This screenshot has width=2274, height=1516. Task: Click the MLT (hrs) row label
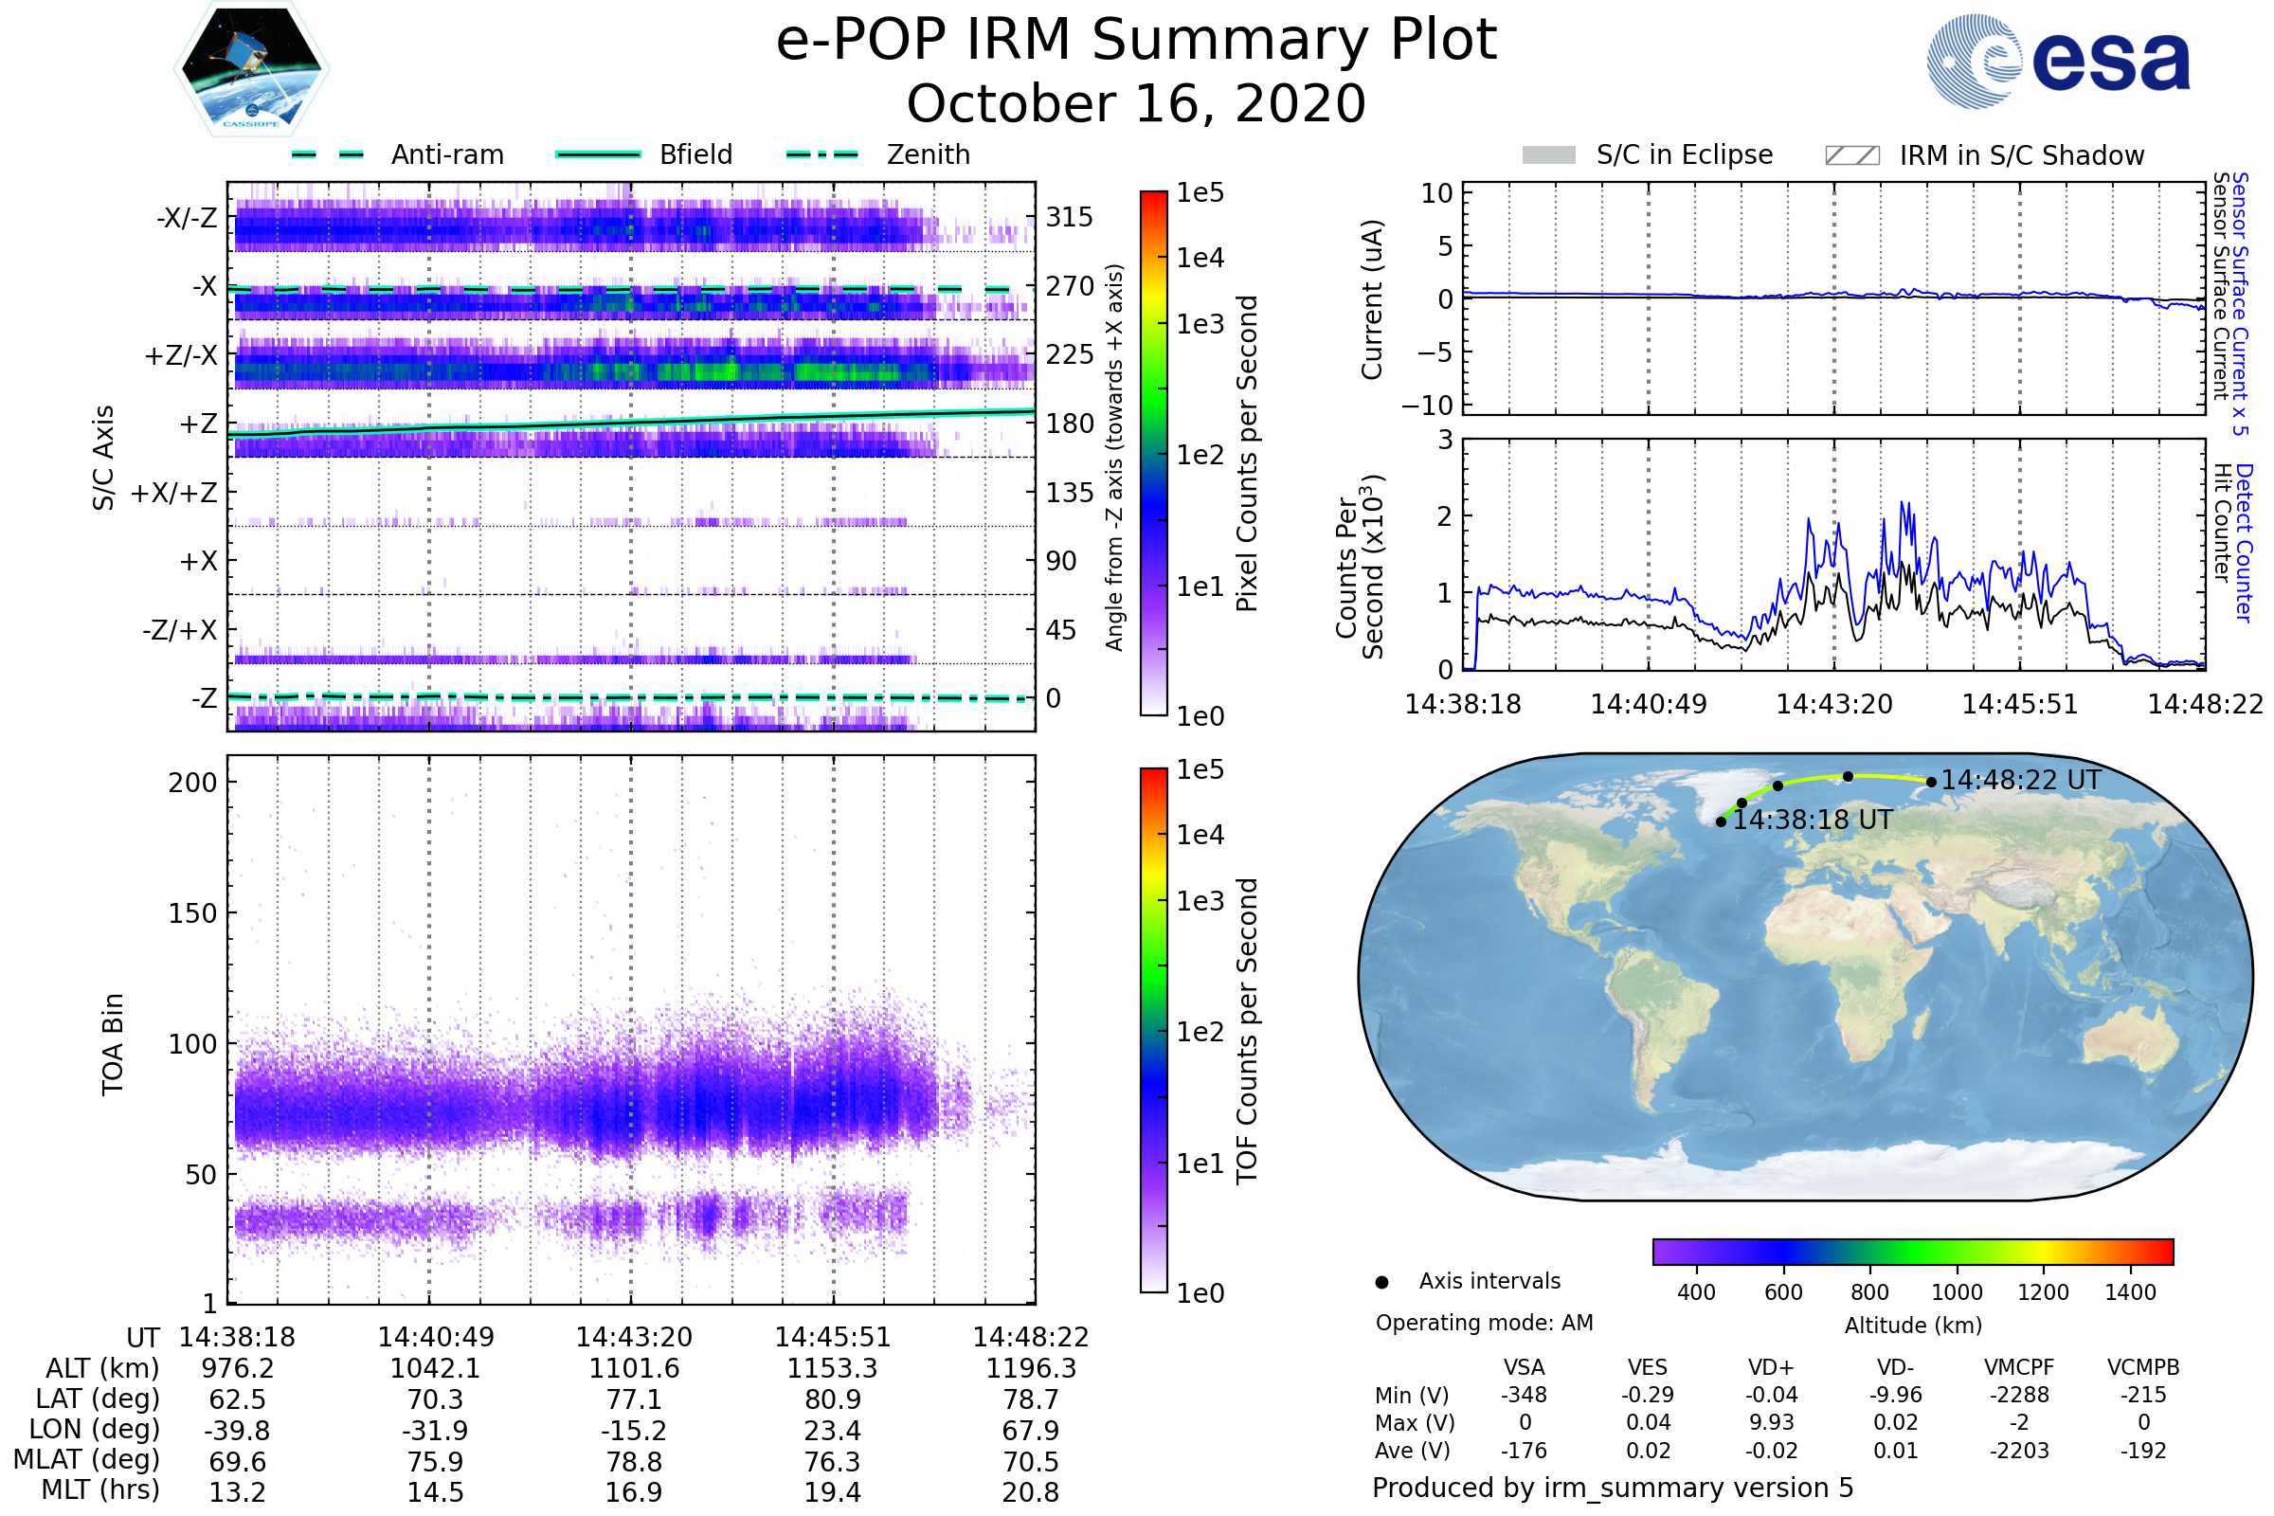point(99,1489)
